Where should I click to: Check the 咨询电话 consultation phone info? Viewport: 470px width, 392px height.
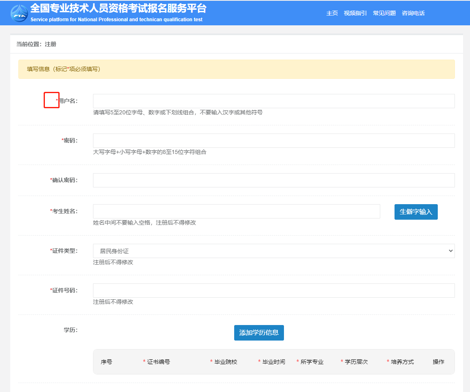tap(413, 13)
